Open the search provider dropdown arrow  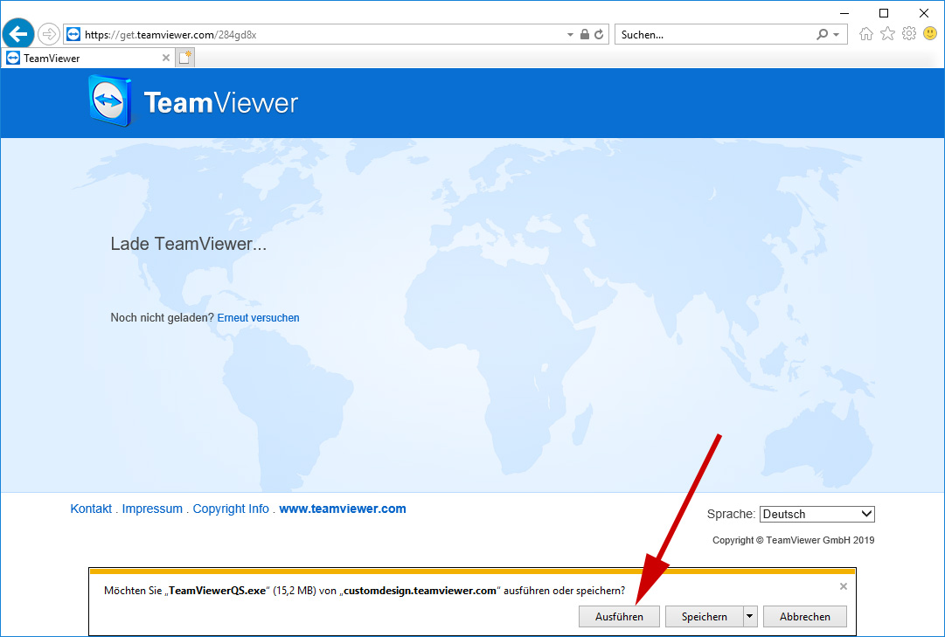point(837,35)
